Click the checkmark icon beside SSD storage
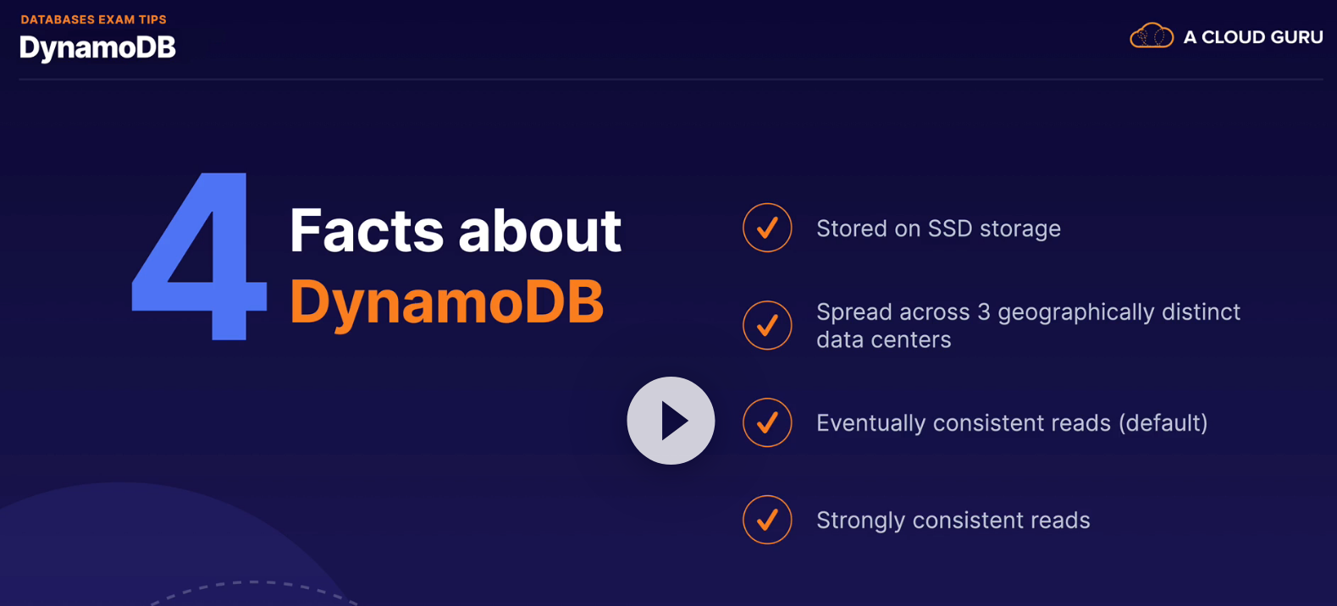Viewport: 1337px width, 606px height. [767, 228]
